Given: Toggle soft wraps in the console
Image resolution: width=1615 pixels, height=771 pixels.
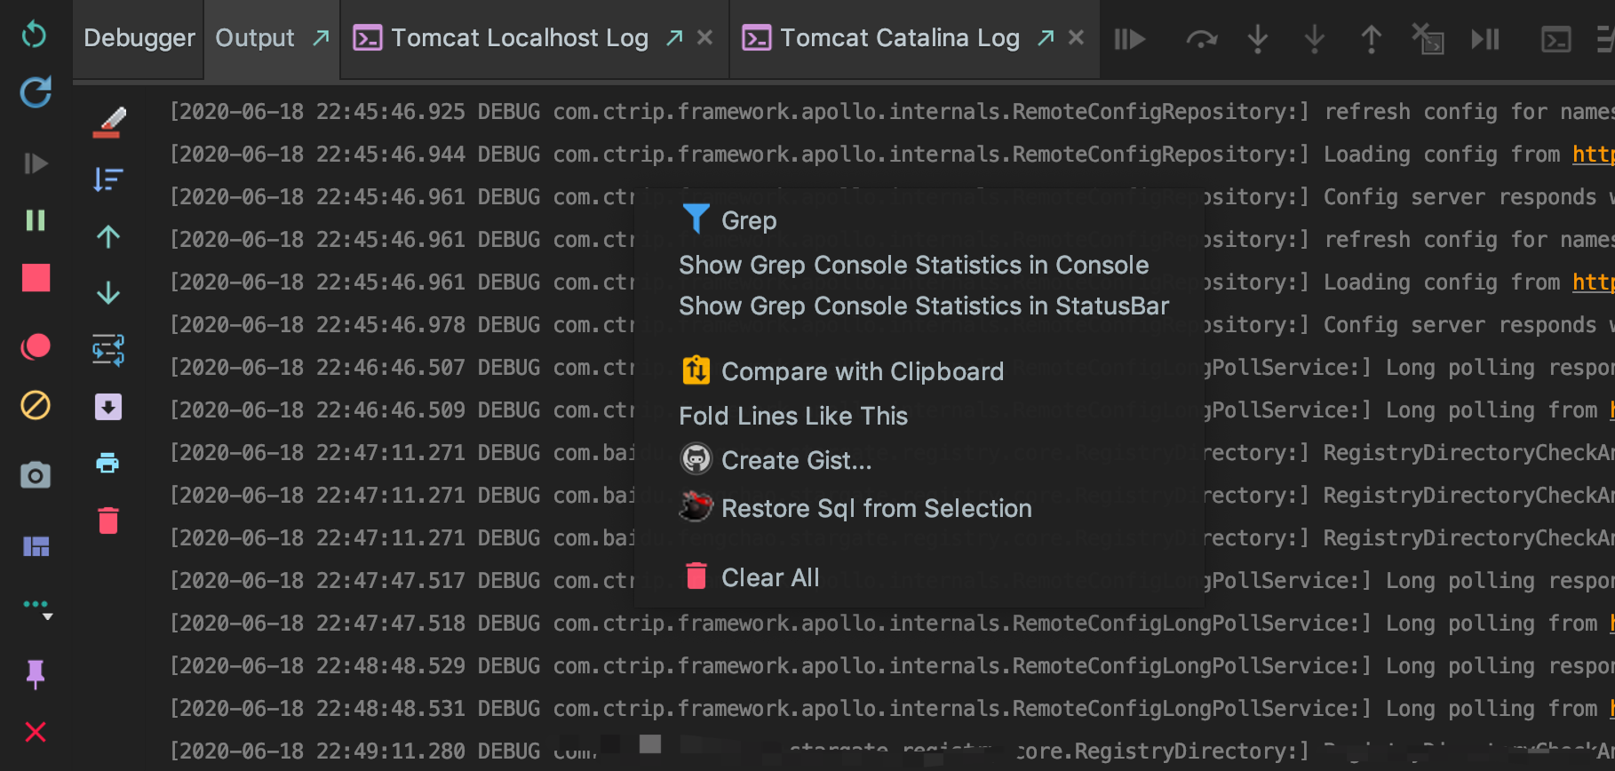Looking at the screenshot, I should (x=108, y=350).
